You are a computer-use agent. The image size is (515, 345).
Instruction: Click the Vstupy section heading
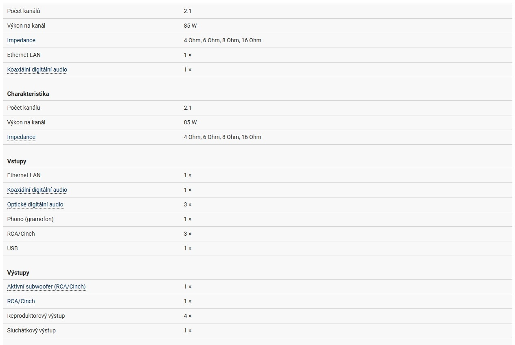point(17,161)
